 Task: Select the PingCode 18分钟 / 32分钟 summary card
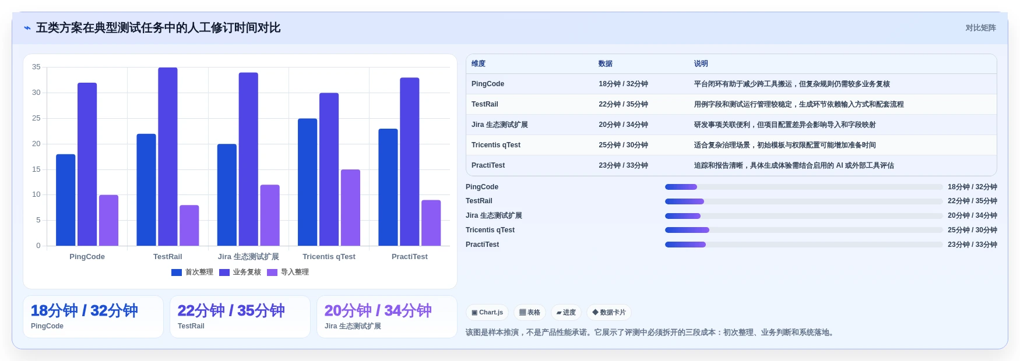[93, 317]
